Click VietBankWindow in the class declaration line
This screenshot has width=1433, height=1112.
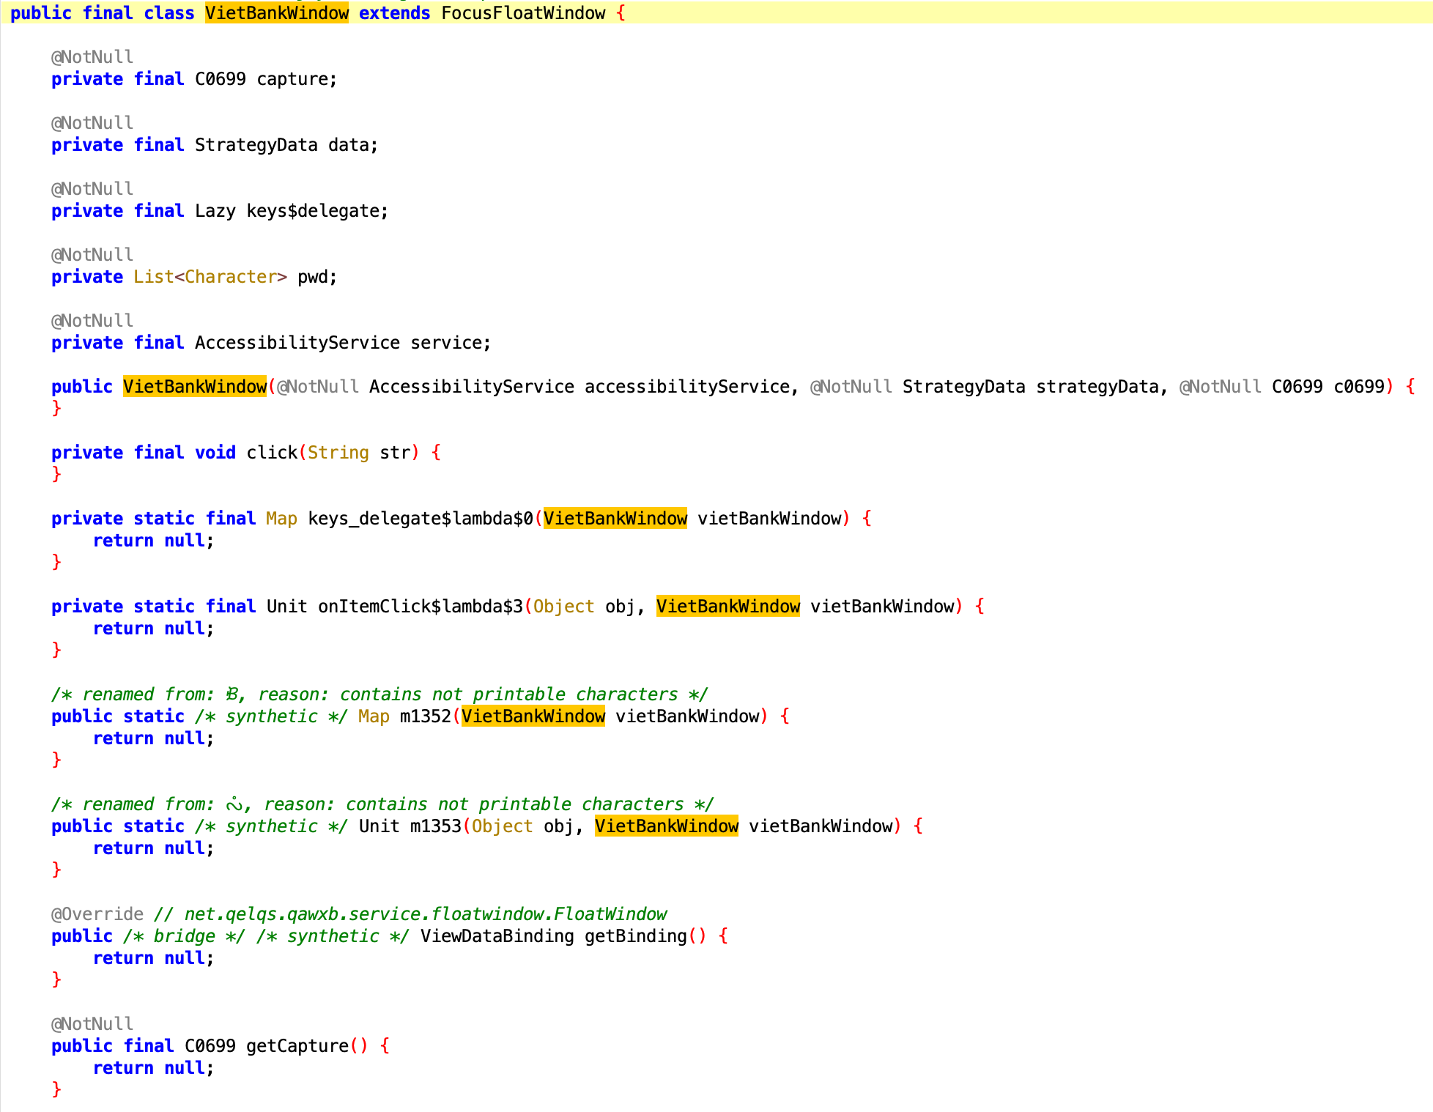point(276,13)
